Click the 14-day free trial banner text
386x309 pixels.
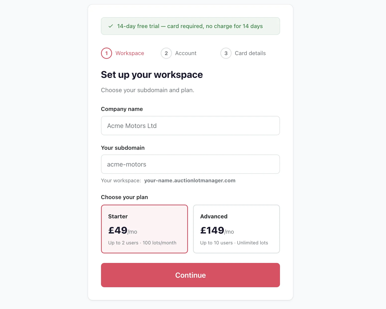click(190, 26)
